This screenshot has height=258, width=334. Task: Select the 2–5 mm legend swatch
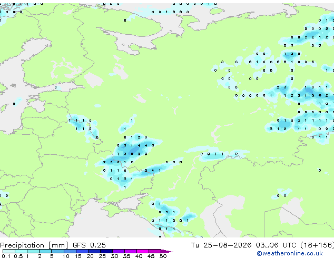(x=45, y=251)
